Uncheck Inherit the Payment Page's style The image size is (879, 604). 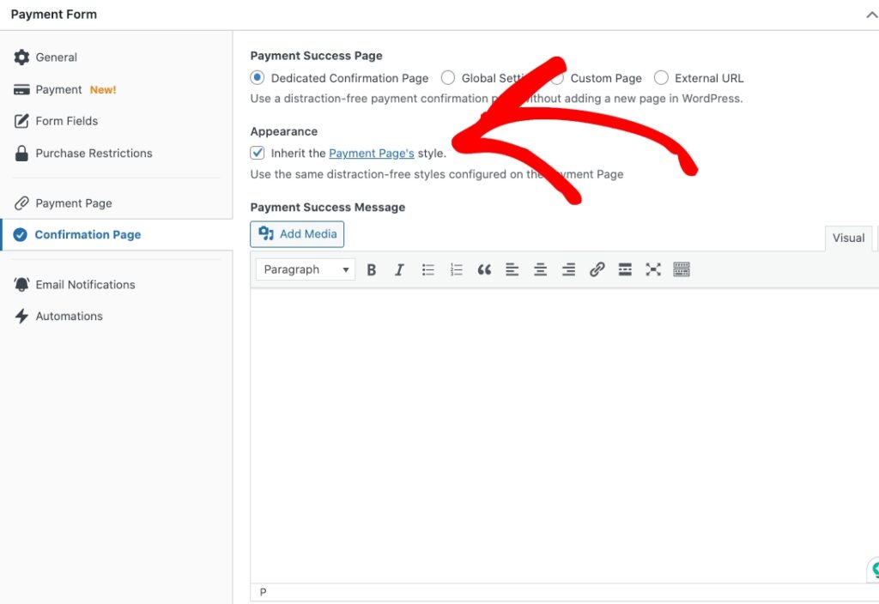pyautogui.click(x=258, y=153)
